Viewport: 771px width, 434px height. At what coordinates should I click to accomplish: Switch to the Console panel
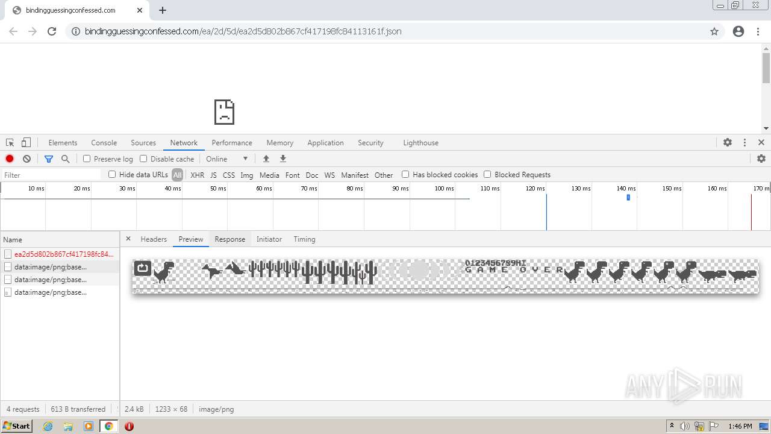104,143
